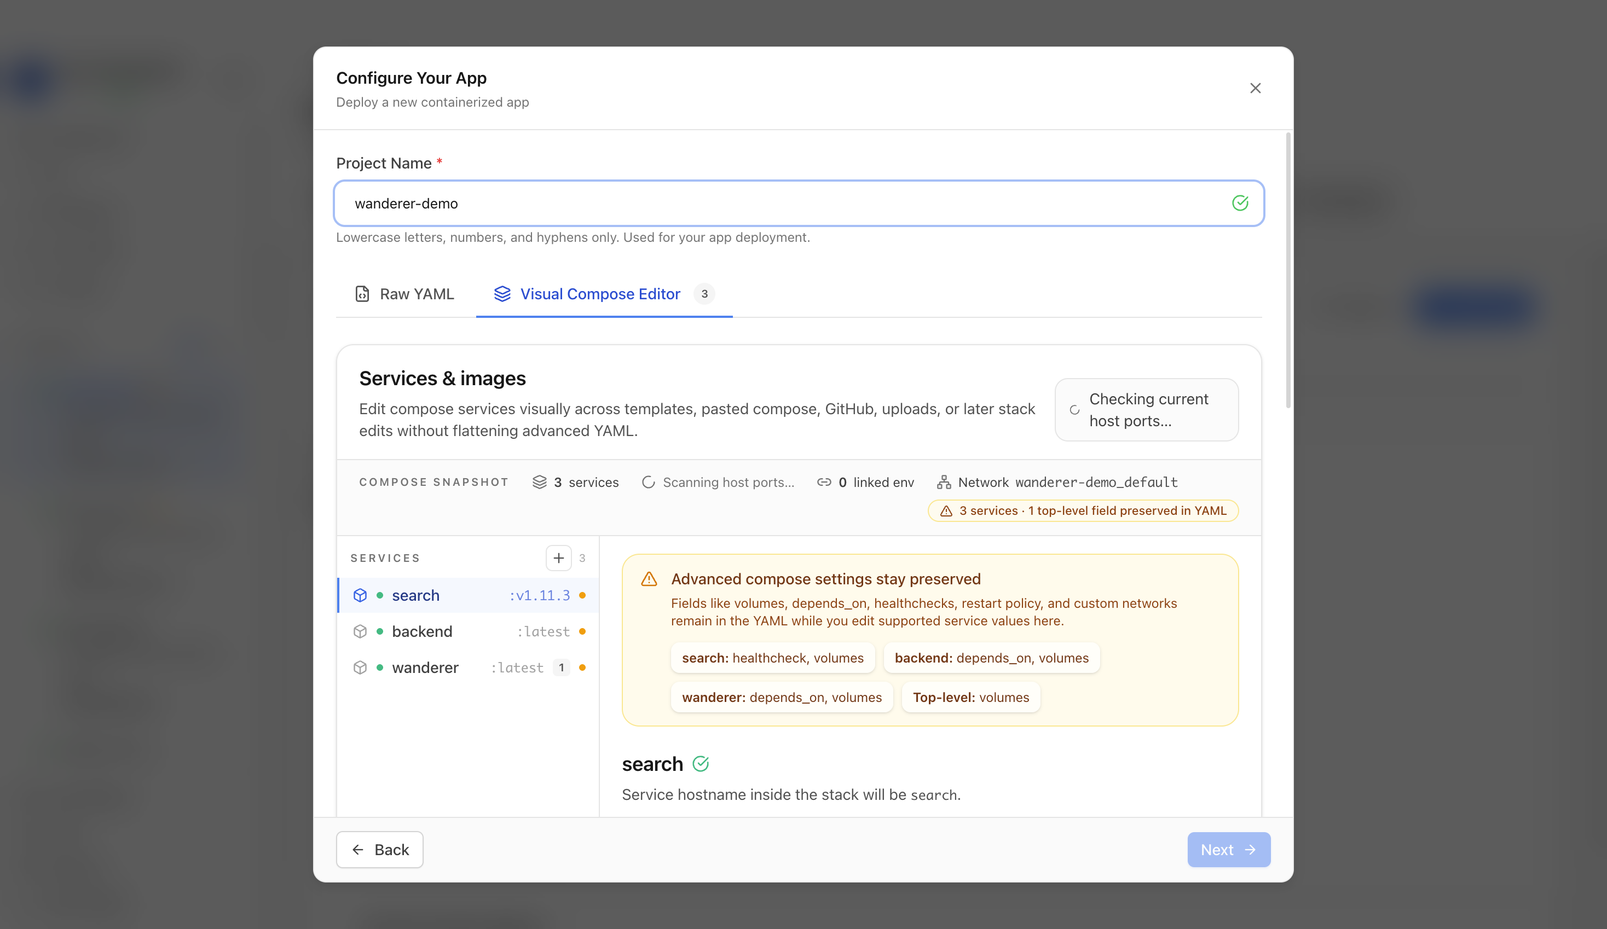Screen dimensions: 1607x929
Task: Click the :latest tag on wanderer
Action: 517,667
